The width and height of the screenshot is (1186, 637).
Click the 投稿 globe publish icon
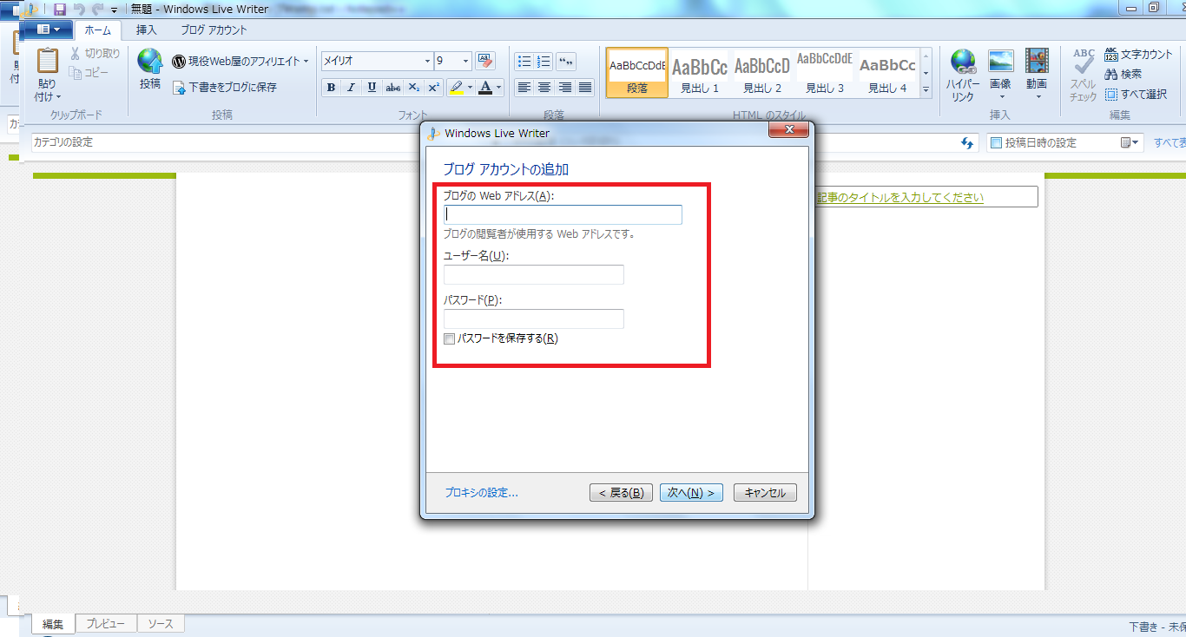coord(150,61)
